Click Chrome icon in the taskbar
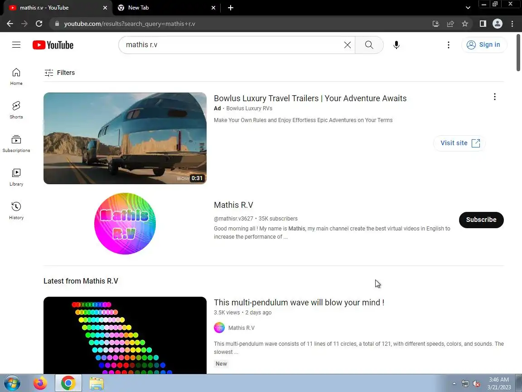The width and height of the screenshot is (522, 392). pos(68,383)
